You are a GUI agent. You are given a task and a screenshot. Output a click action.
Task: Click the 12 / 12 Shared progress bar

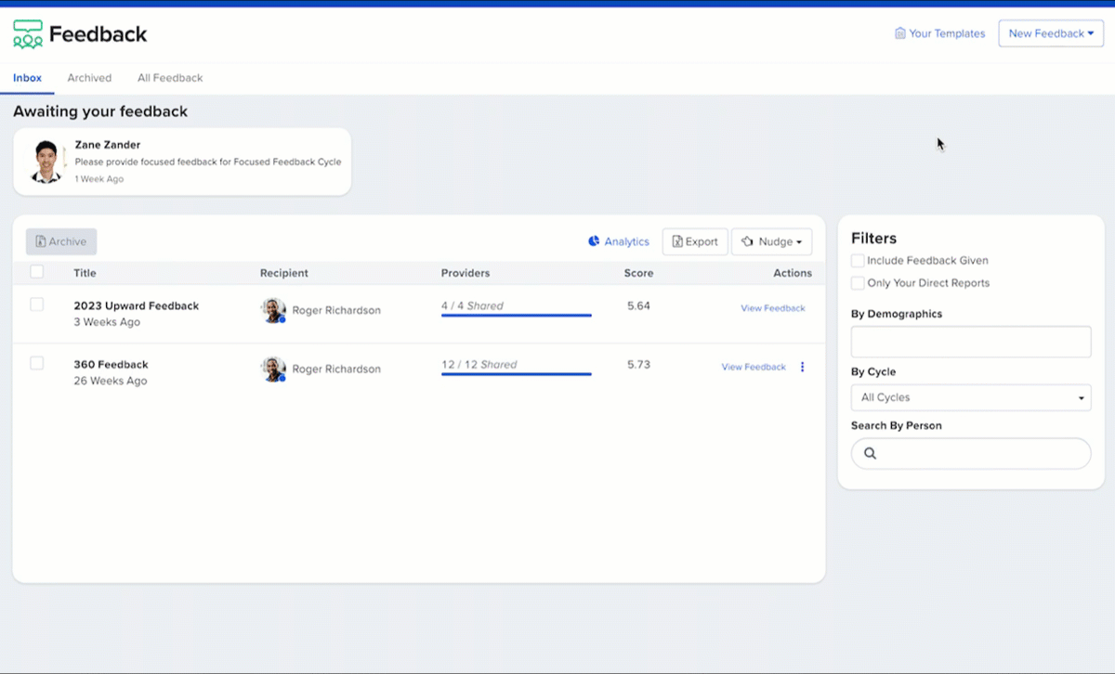(x=516, y=373)
